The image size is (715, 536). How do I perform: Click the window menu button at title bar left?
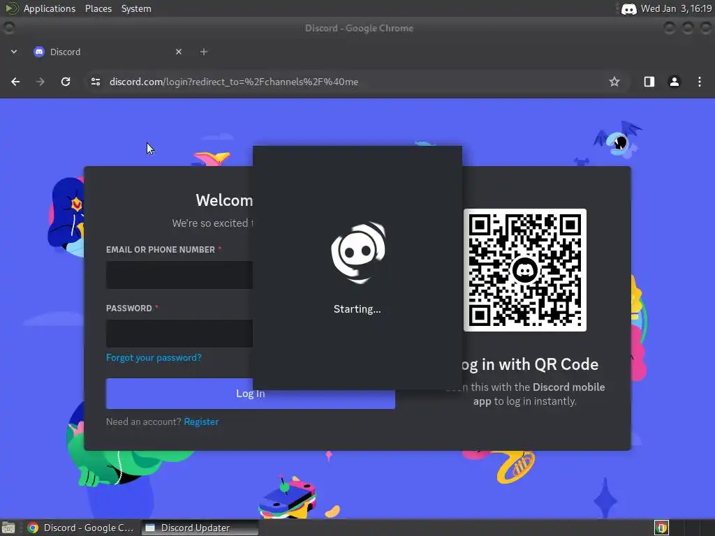click(x=8, y=28)
